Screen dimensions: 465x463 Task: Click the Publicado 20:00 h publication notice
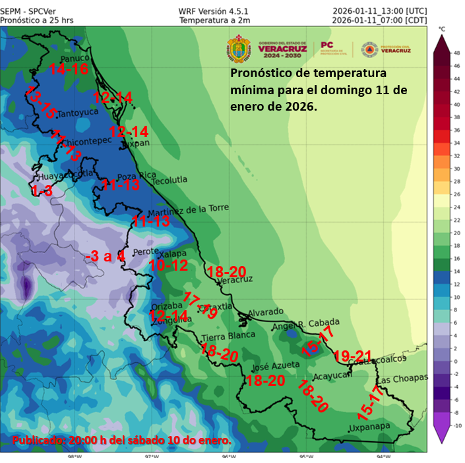[121, 439]
